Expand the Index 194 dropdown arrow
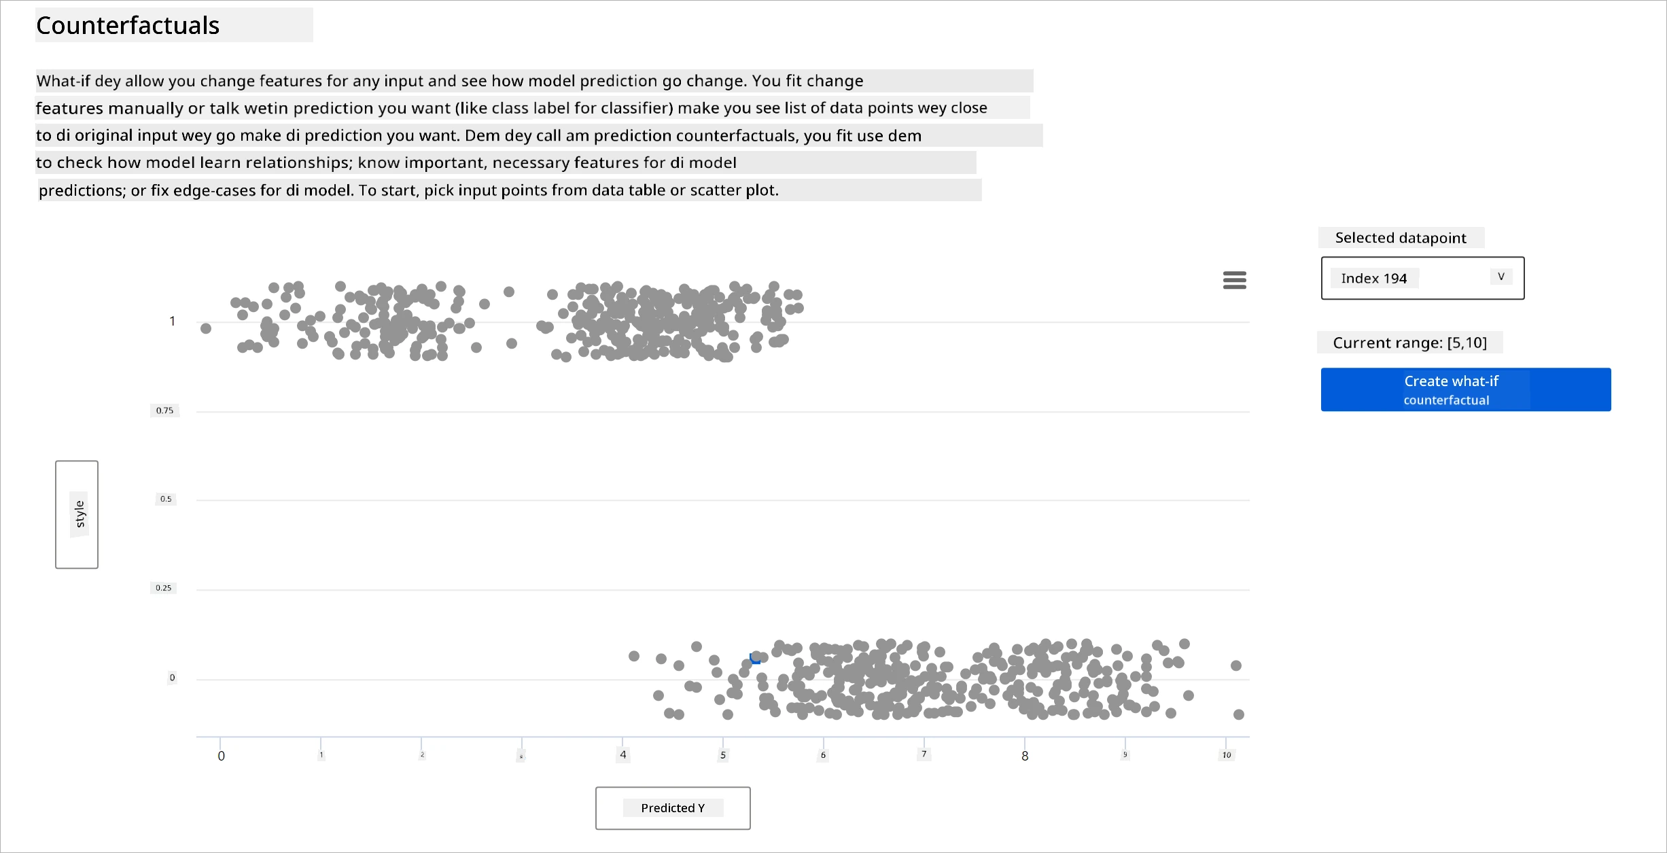1667x853 pixels. [x=1501, y=277]
